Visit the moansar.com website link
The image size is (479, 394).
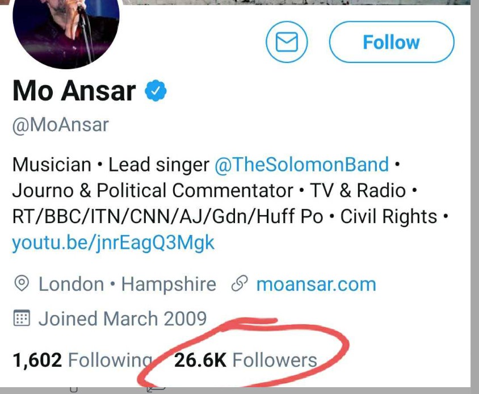click(x=316, y=284)
